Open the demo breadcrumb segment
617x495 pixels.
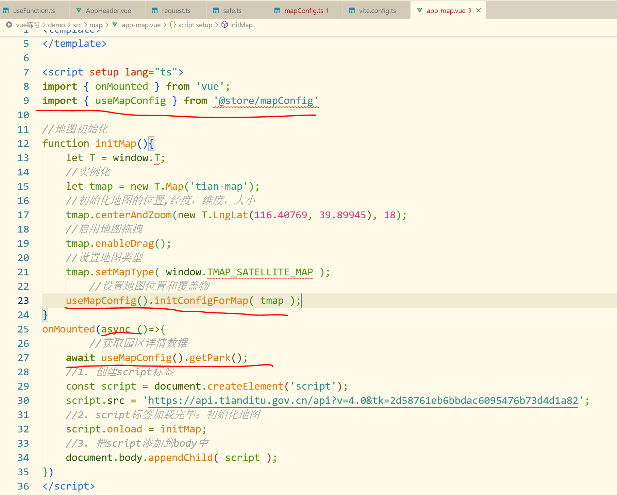click(x=56, y=25)
